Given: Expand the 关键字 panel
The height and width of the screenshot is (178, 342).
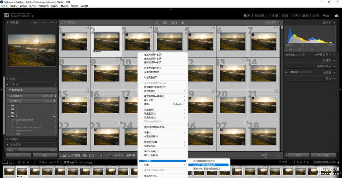Looking at the screenshot, I should pos(334,60).
